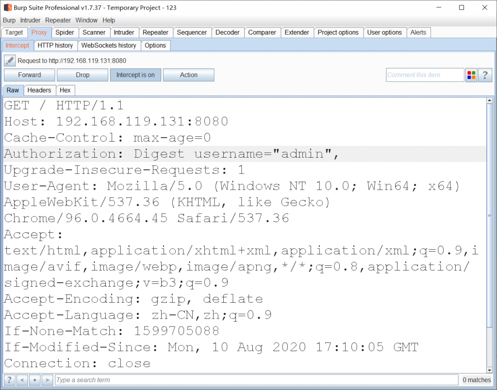Switch to the Sequencer tab

192,32
